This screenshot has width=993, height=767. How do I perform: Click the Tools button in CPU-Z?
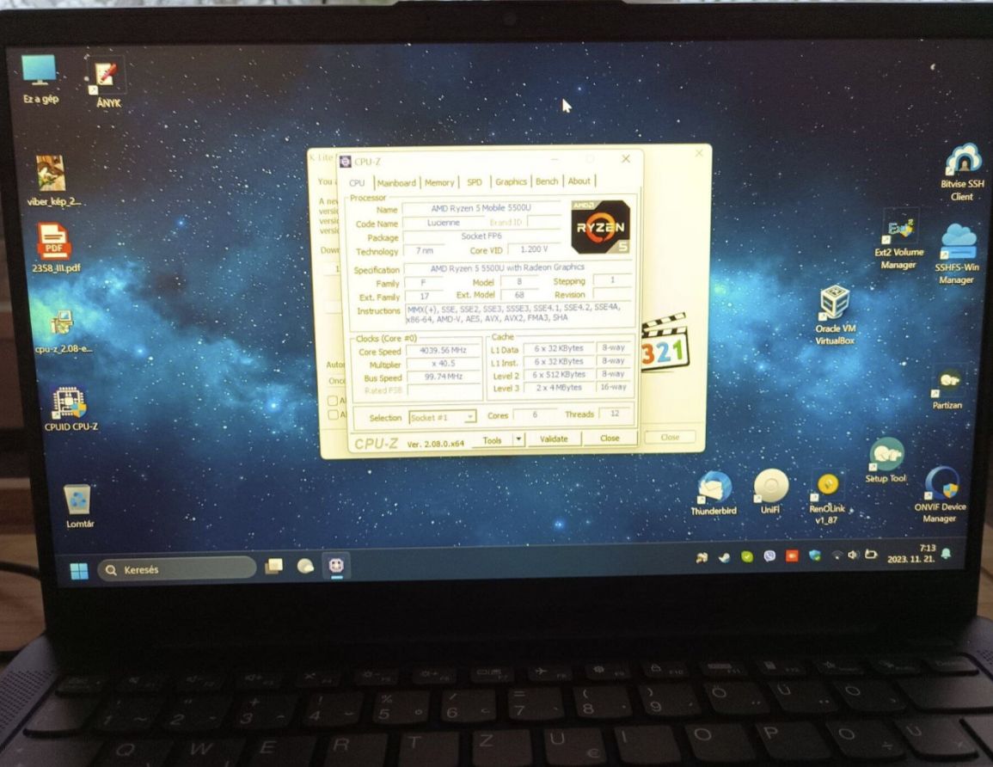[x=492, y=439]
